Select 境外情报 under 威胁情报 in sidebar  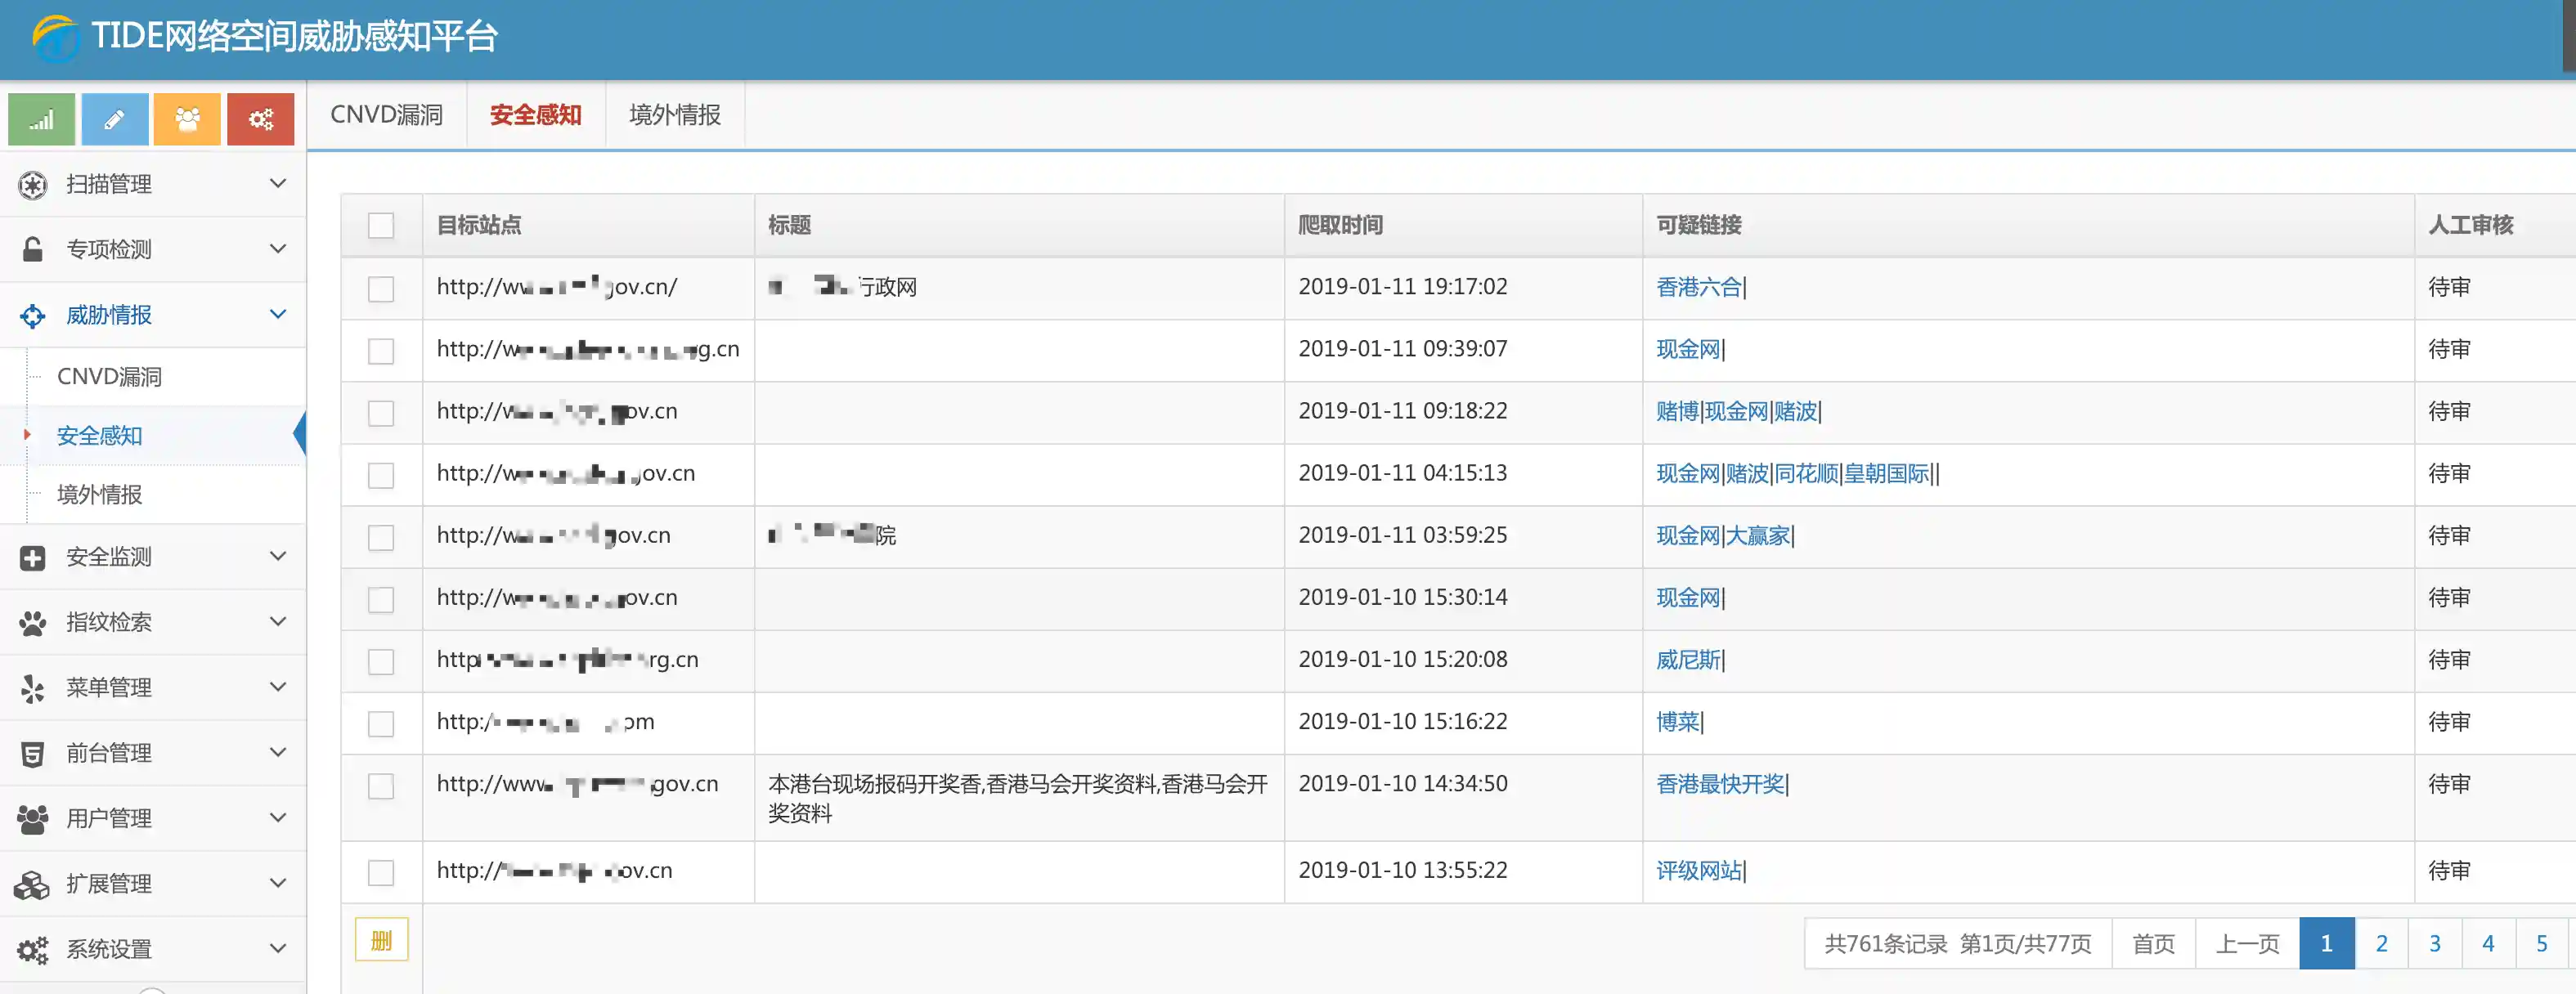100,495
